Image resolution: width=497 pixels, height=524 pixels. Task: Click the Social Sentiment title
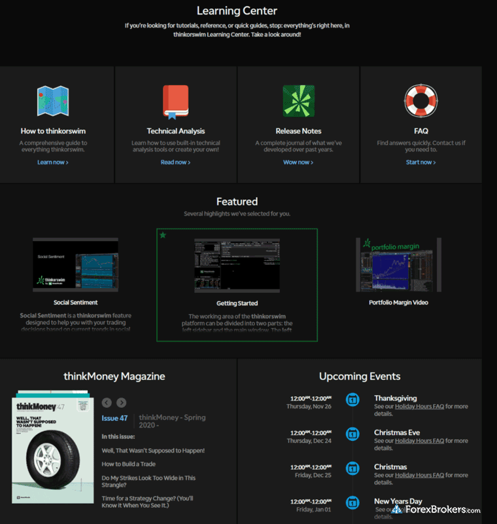(75, 303)
